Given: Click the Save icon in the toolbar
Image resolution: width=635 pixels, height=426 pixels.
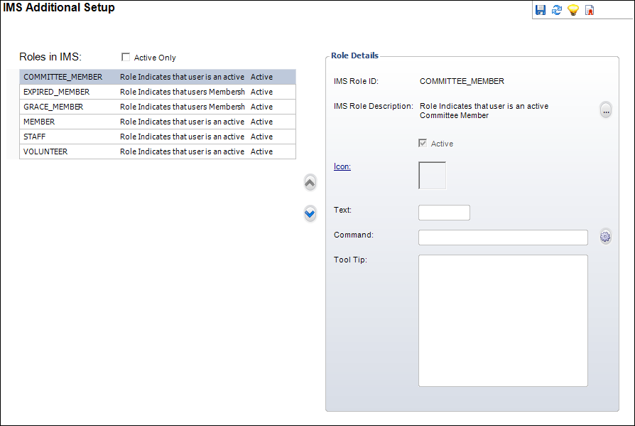Looking at the screenshot, I should [541, 9].
